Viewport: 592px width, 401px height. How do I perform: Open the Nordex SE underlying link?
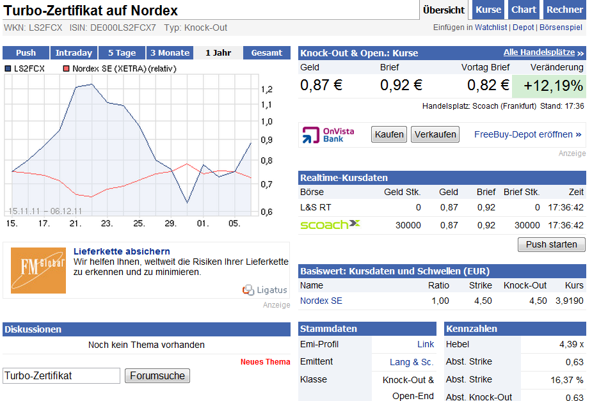321,301
